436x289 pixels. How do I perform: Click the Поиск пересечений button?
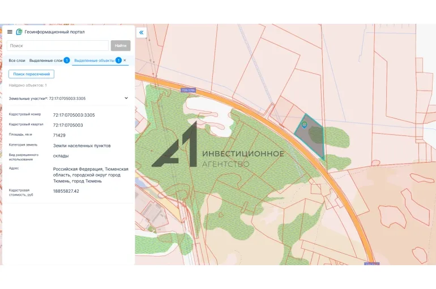tap(32, 74)
